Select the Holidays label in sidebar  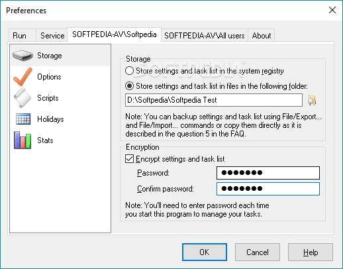pos(50,119)
